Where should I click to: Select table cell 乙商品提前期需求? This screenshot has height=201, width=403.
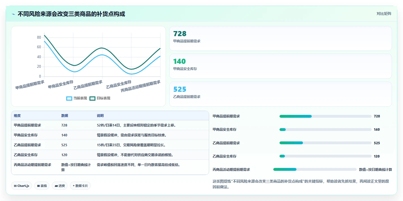click(x=27, y=145)
